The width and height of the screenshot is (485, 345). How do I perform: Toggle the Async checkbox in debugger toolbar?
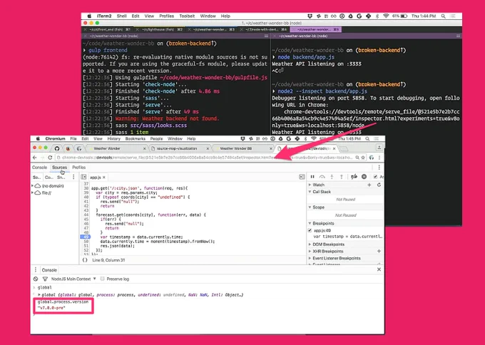[375, 177]
